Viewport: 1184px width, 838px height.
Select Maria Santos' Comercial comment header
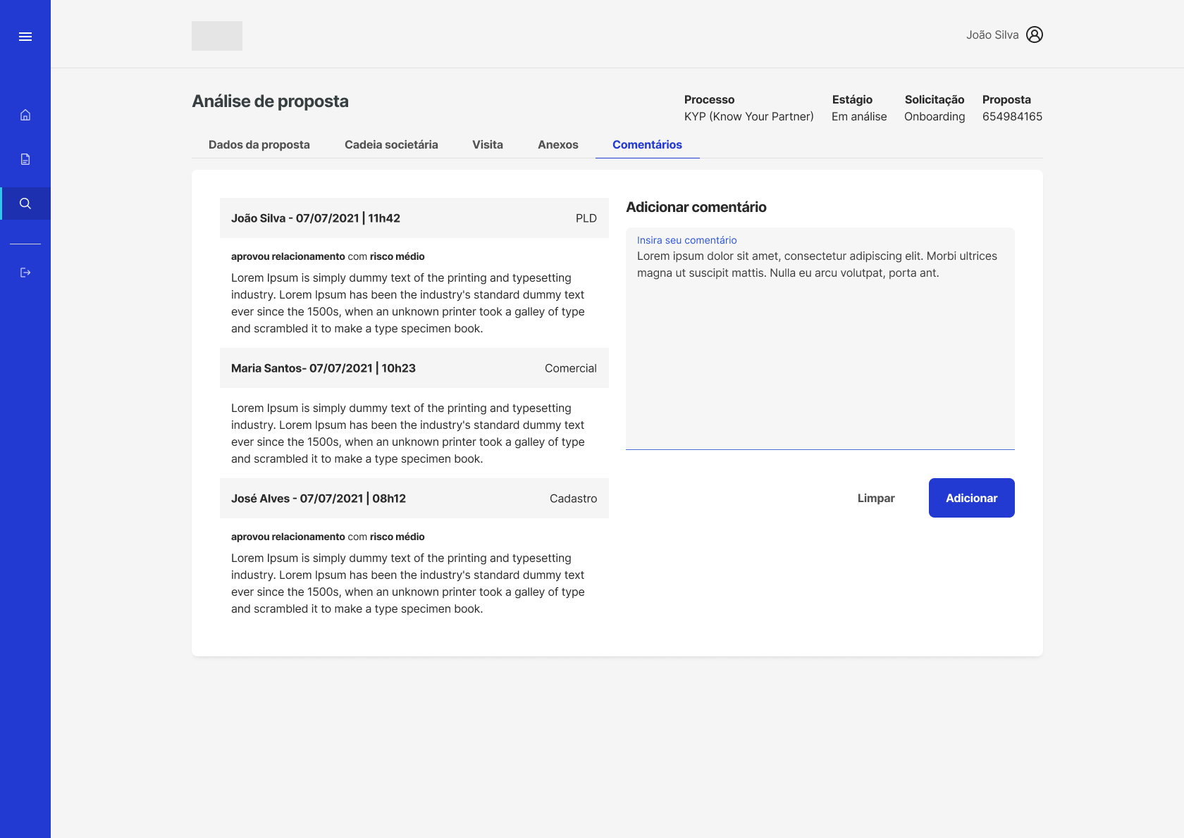click(x=414, y=368)
